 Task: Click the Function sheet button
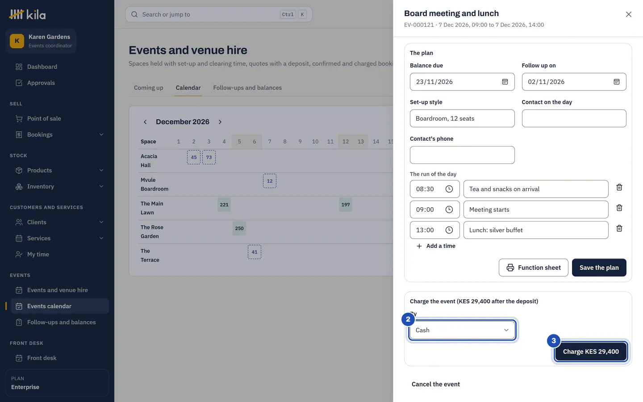click(534, 268)
